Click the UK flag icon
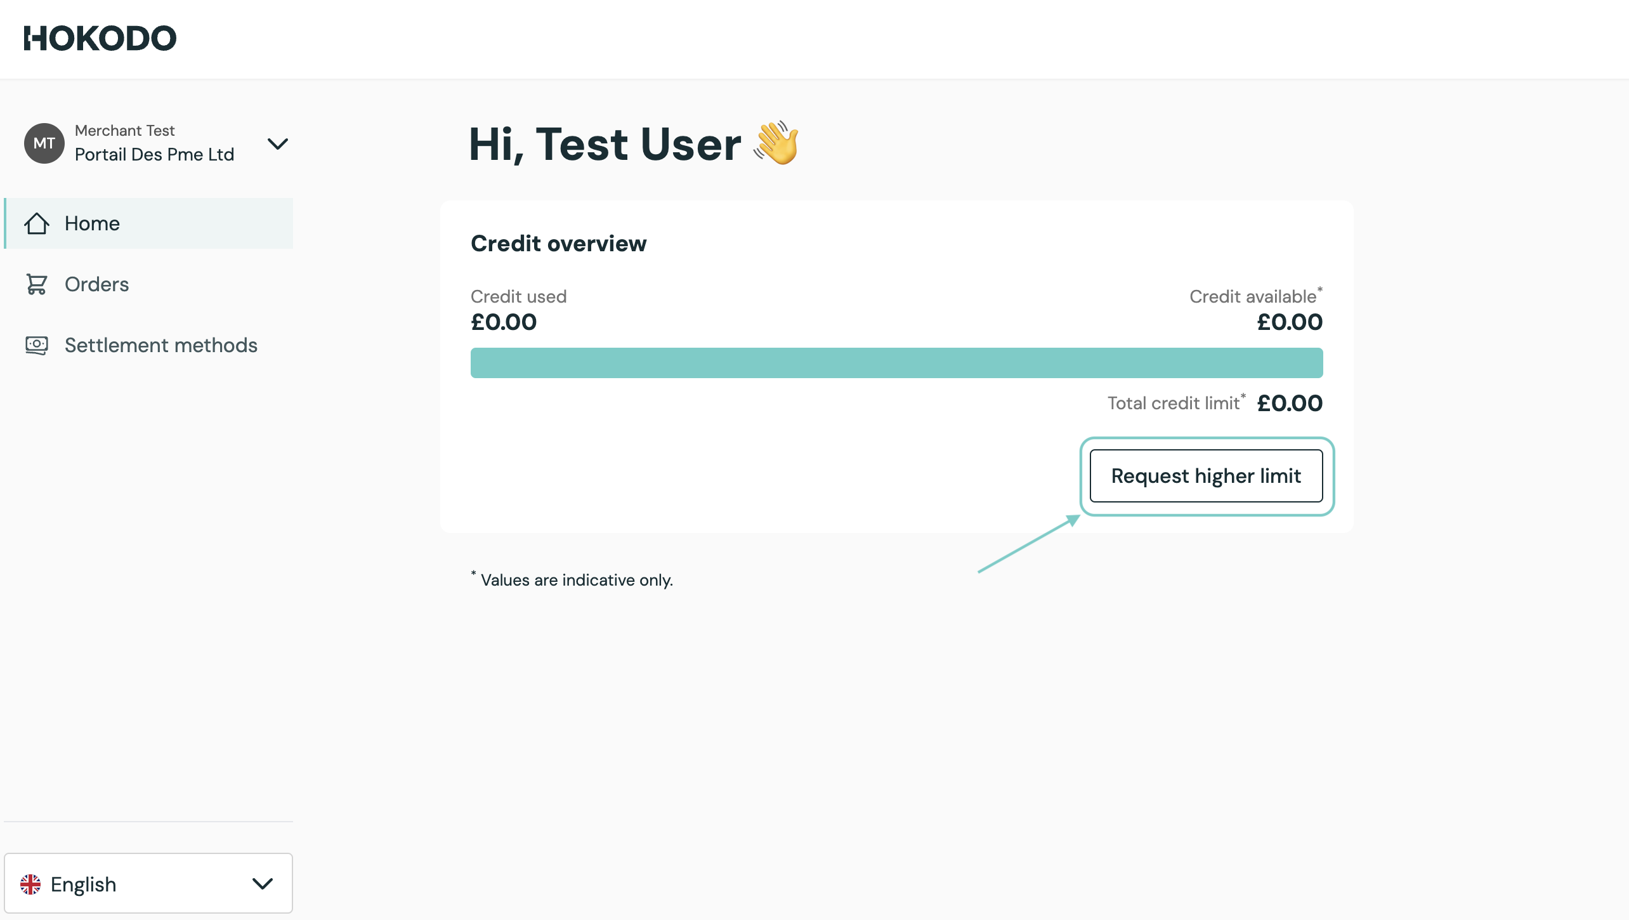1629x920 pixels. (x=30, y=884)
